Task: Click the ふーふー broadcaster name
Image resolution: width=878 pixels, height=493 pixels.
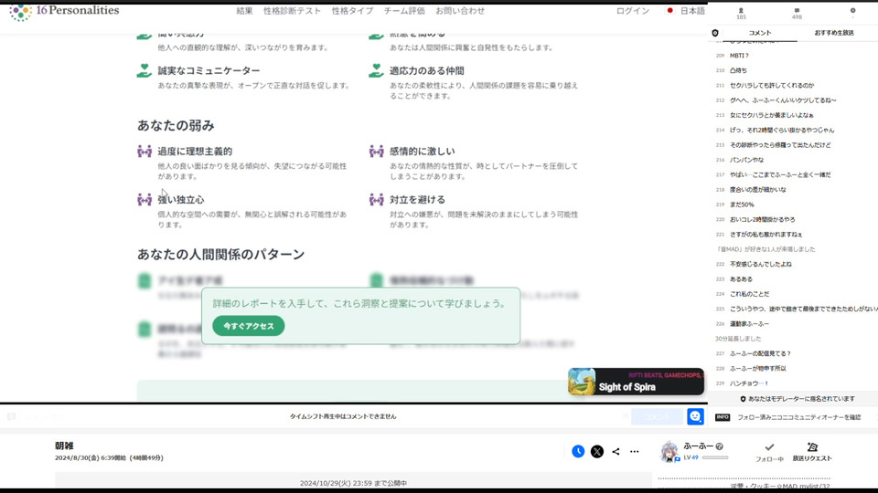Action: tap(698, 446)
